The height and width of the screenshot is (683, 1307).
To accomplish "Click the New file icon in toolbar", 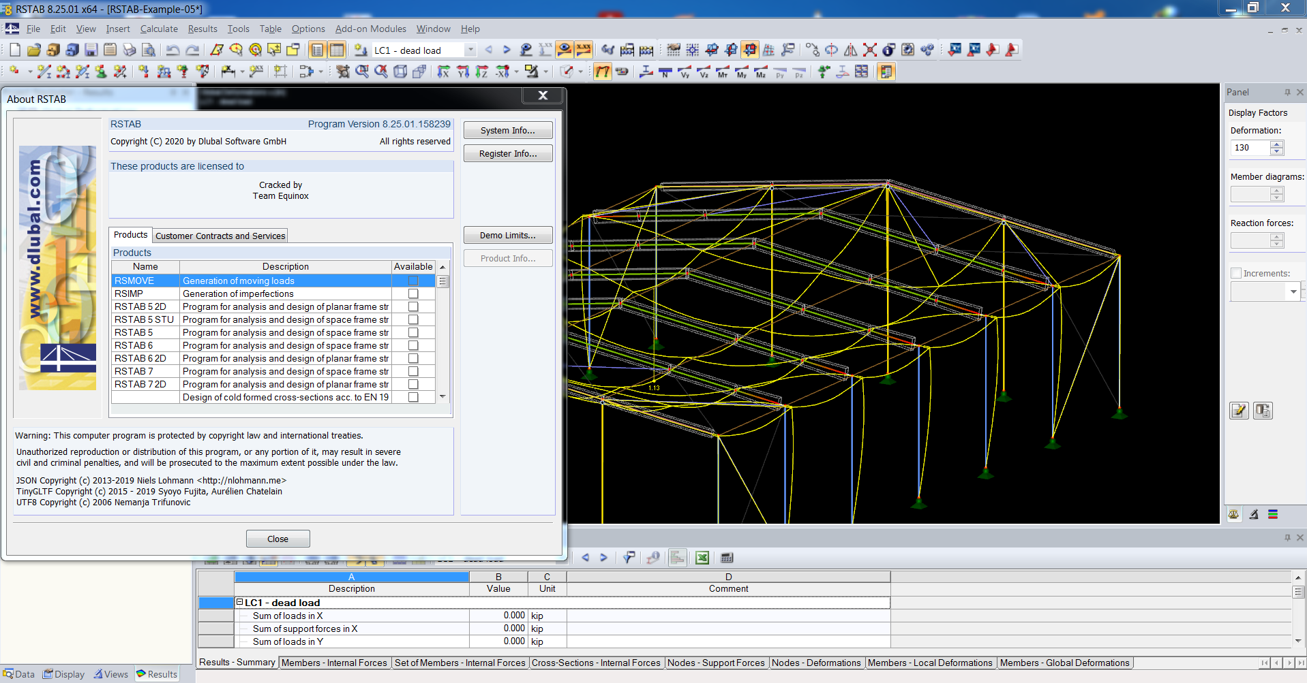I will point(15,50).
